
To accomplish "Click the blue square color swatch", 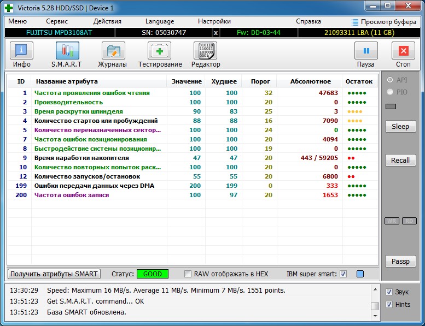I will (x=360, y=274).
